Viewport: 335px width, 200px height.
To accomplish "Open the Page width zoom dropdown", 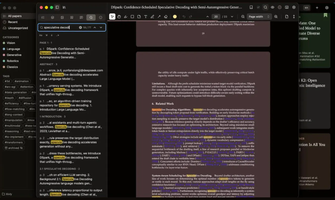I will click(x=259, y=17).
